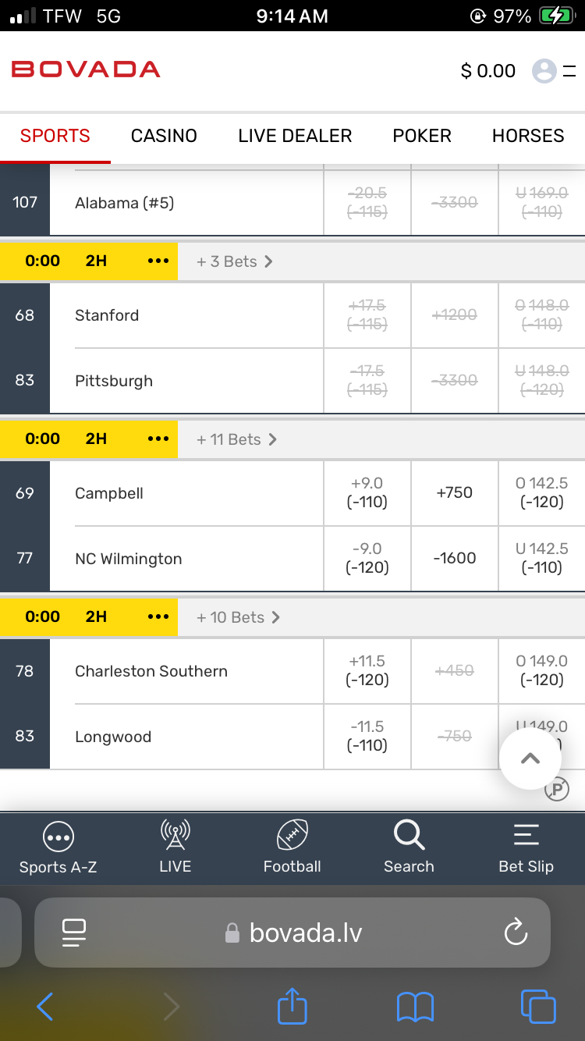Expand +11 Bets for Campbell game
585x1041 pixels.
tap(236, 439)
